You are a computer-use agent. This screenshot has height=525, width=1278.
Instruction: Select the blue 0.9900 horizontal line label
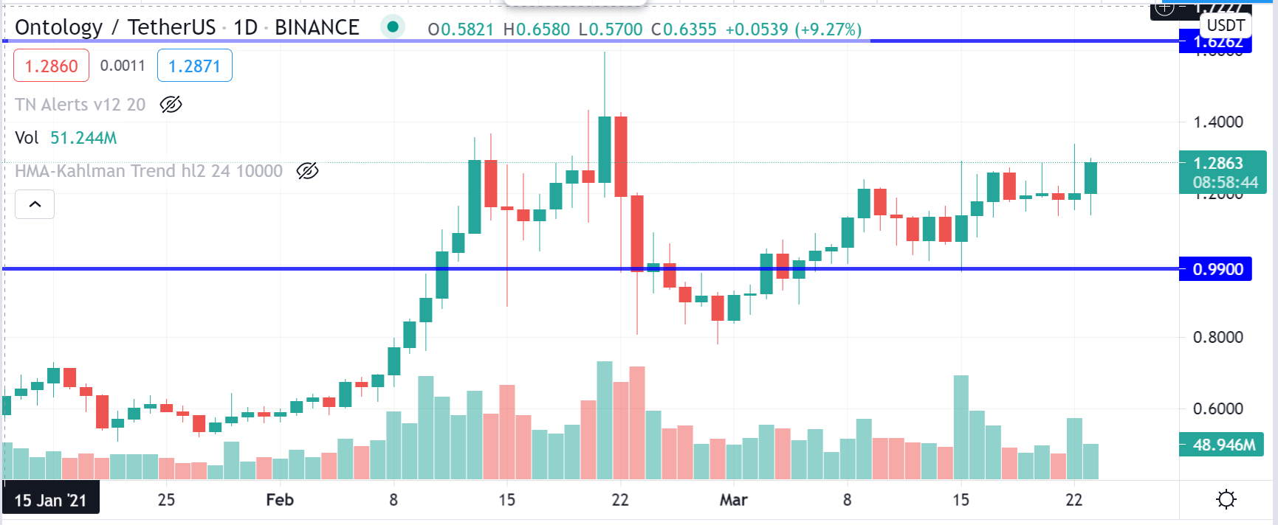pos(1216,269)
